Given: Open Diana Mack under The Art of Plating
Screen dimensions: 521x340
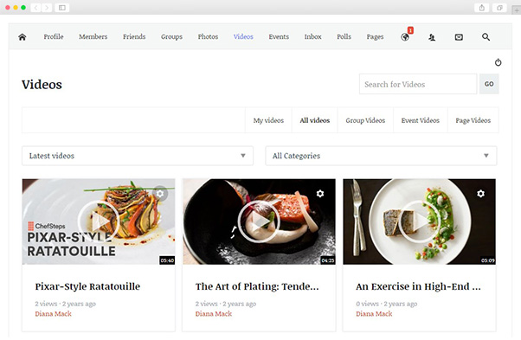Looking at the screenshot, I should coord(213,314).
